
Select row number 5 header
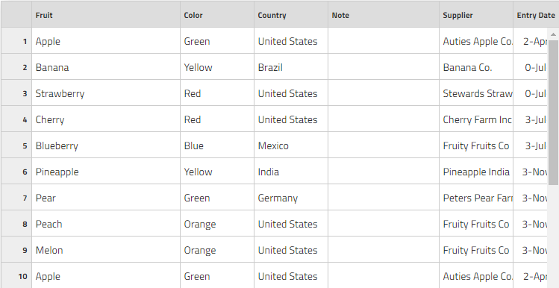[x=16, y=145]
